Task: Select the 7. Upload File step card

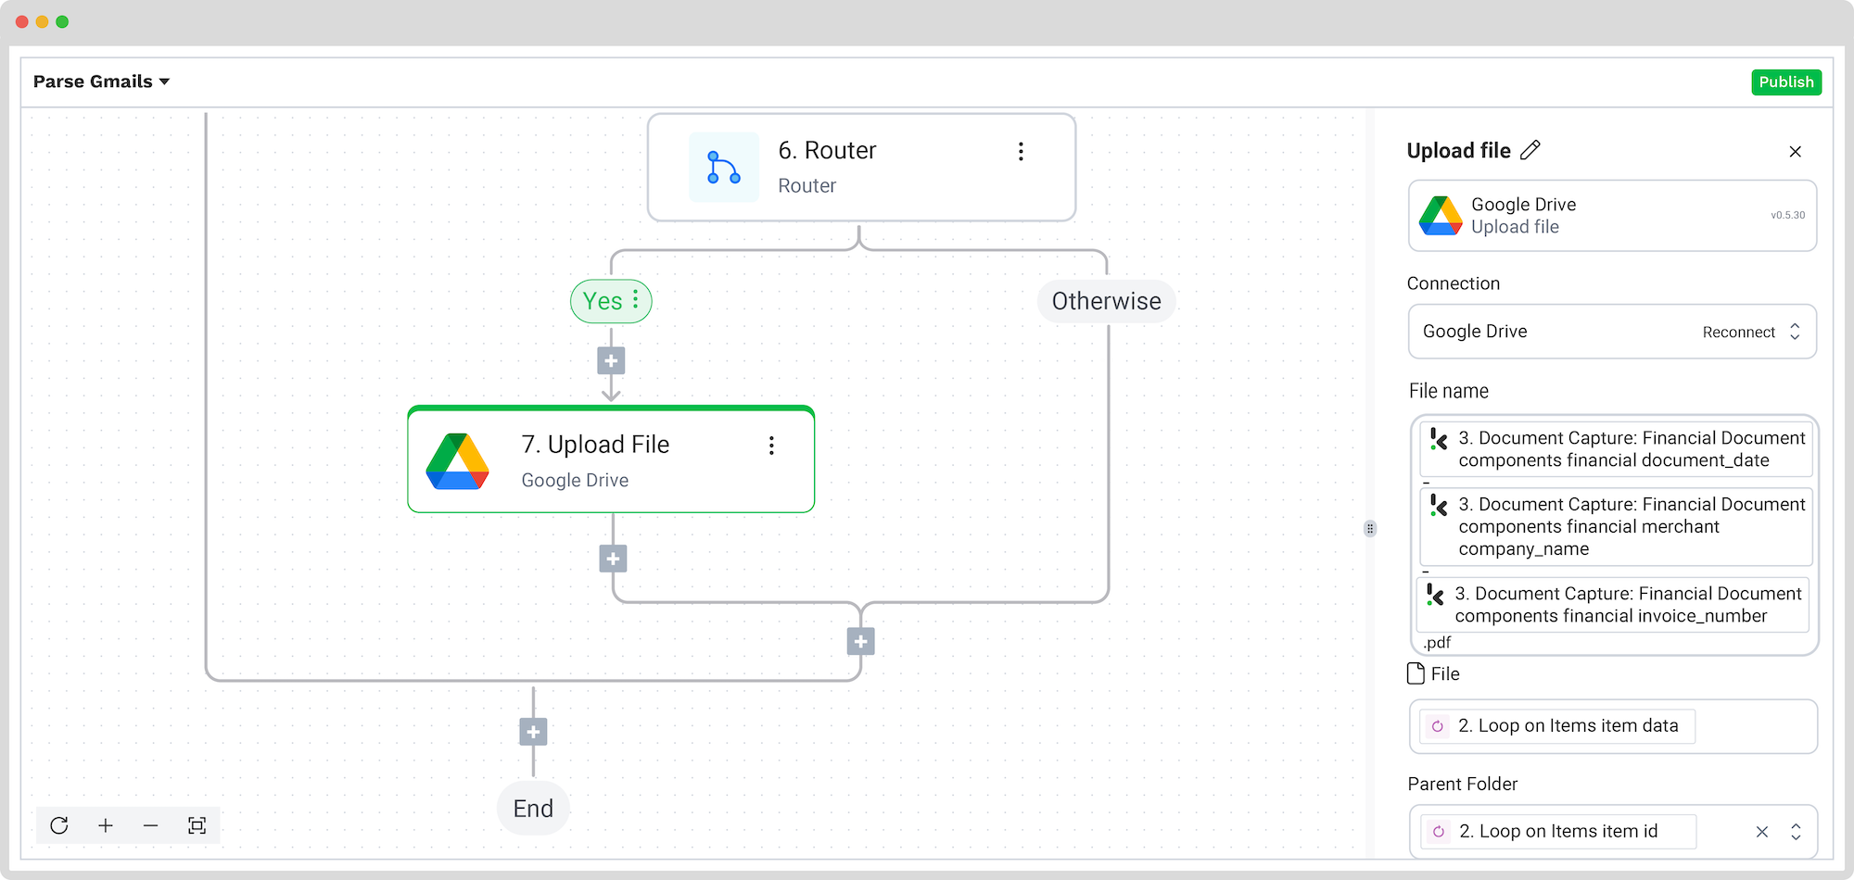Action: (611, 459)
